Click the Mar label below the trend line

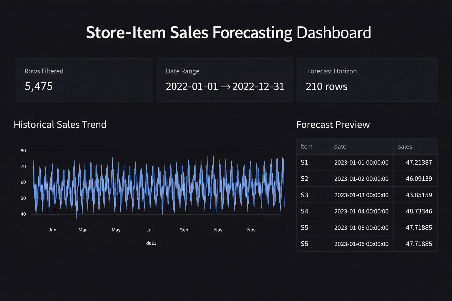click(82, 230)
